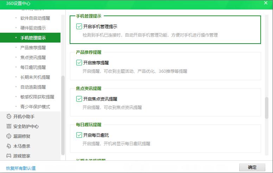Click the 手机管理提示 section heading
This screenshot has height=173, width=273.
(x=89, y=16)
